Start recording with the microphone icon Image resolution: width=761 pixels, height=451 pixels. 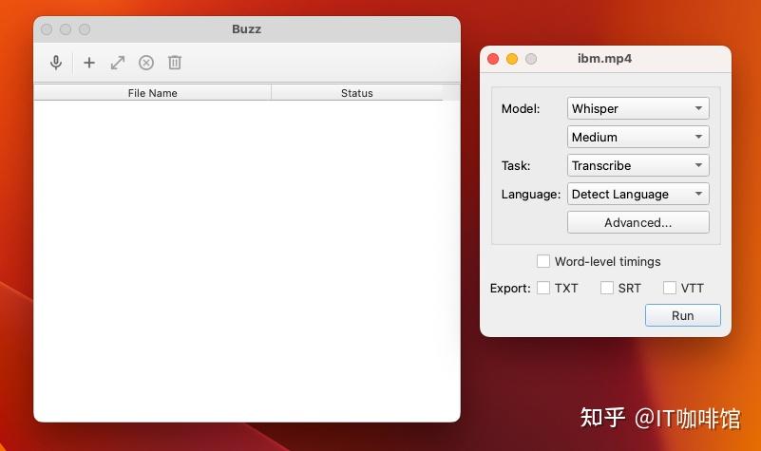(56, 63)
